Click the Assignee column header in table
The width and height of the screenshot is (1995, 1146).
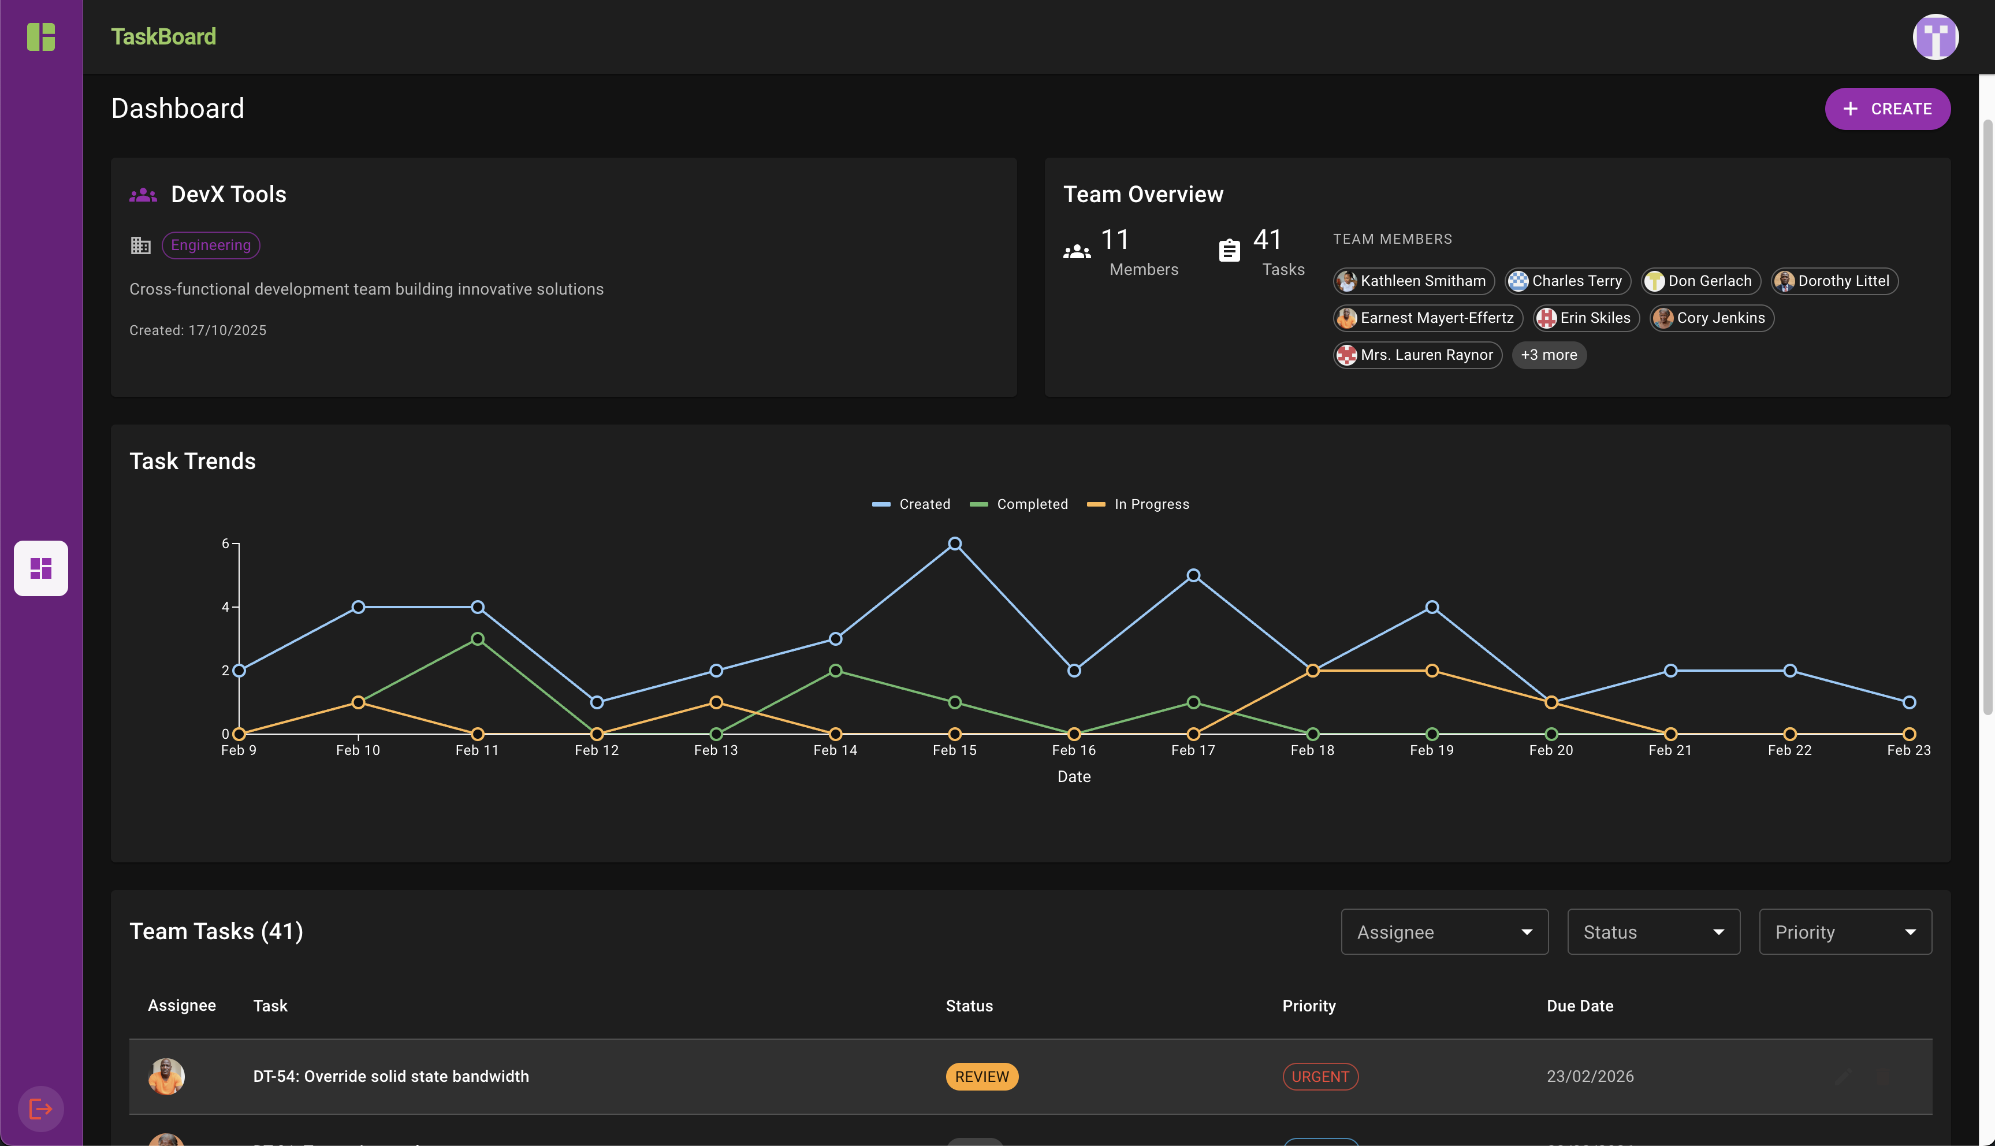pyautogui.click(x=182, y=1006)
